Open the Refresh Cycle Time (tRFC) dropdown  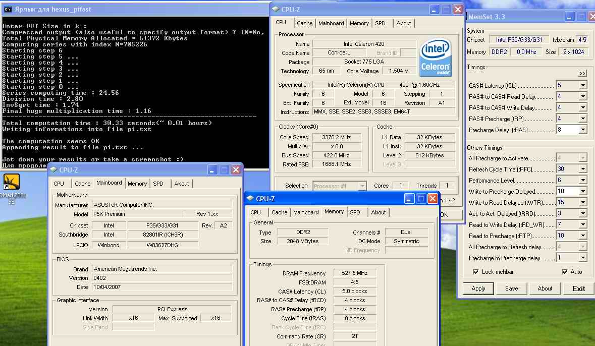click(x=583, y=169)
